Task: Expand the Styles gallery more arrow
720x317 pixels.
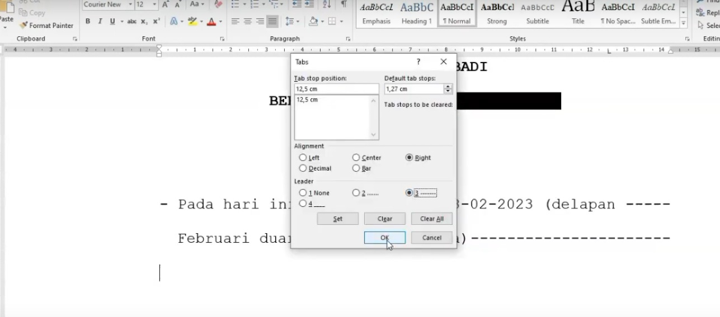Action: [x=683, y=22]
